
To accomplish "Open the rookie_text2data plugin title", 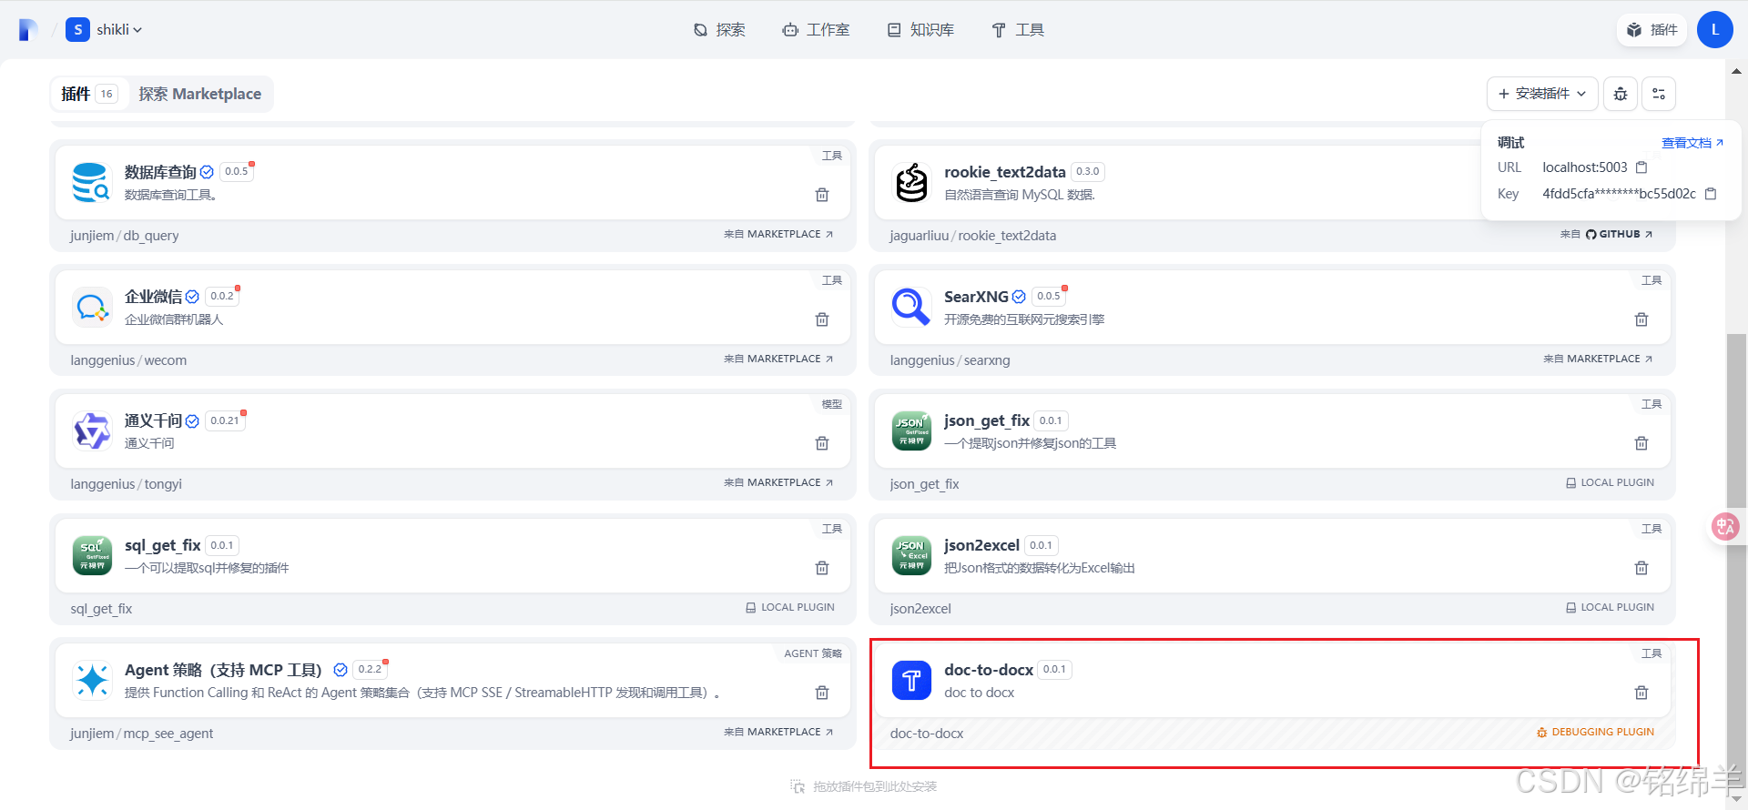I will 1005,172.
